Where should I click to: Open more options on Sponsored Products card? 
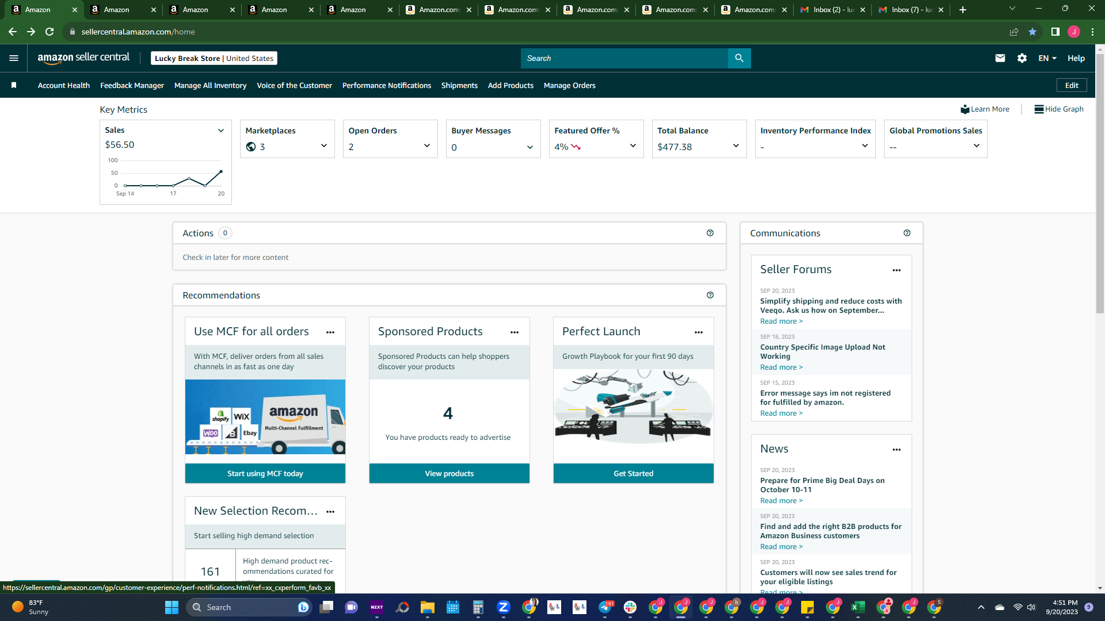point(515,332)
